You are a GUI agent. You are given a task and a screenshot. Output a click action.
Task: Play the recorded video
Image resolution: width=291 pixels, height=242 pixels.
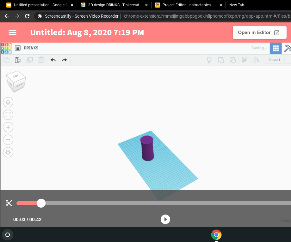click(165, 219)
